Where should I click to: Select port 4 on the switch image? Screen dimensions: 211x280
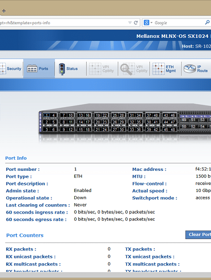pyautogui.click(x=53, y=115)
